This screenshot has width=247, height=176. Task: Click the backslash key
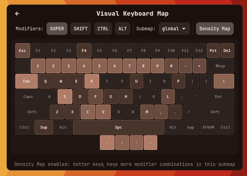click(224, 81)
